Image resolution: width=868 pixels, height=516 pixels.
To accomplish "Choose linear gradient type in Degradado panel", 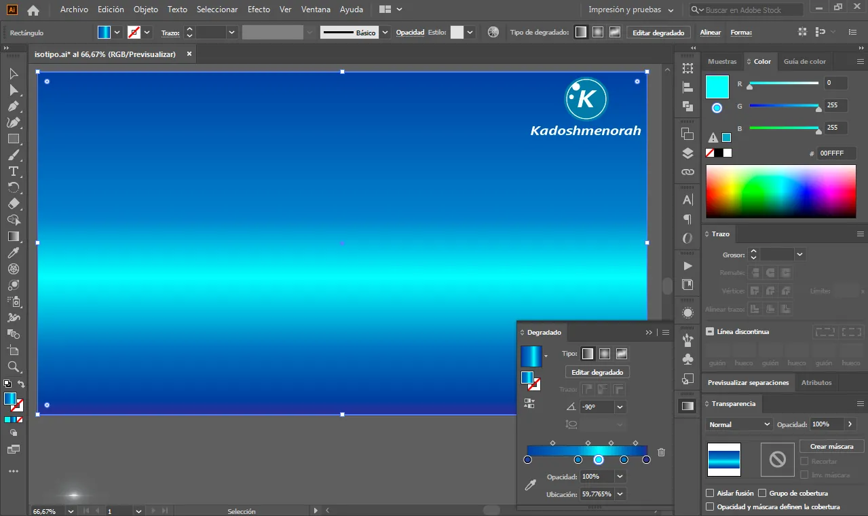I will (588, 354).
